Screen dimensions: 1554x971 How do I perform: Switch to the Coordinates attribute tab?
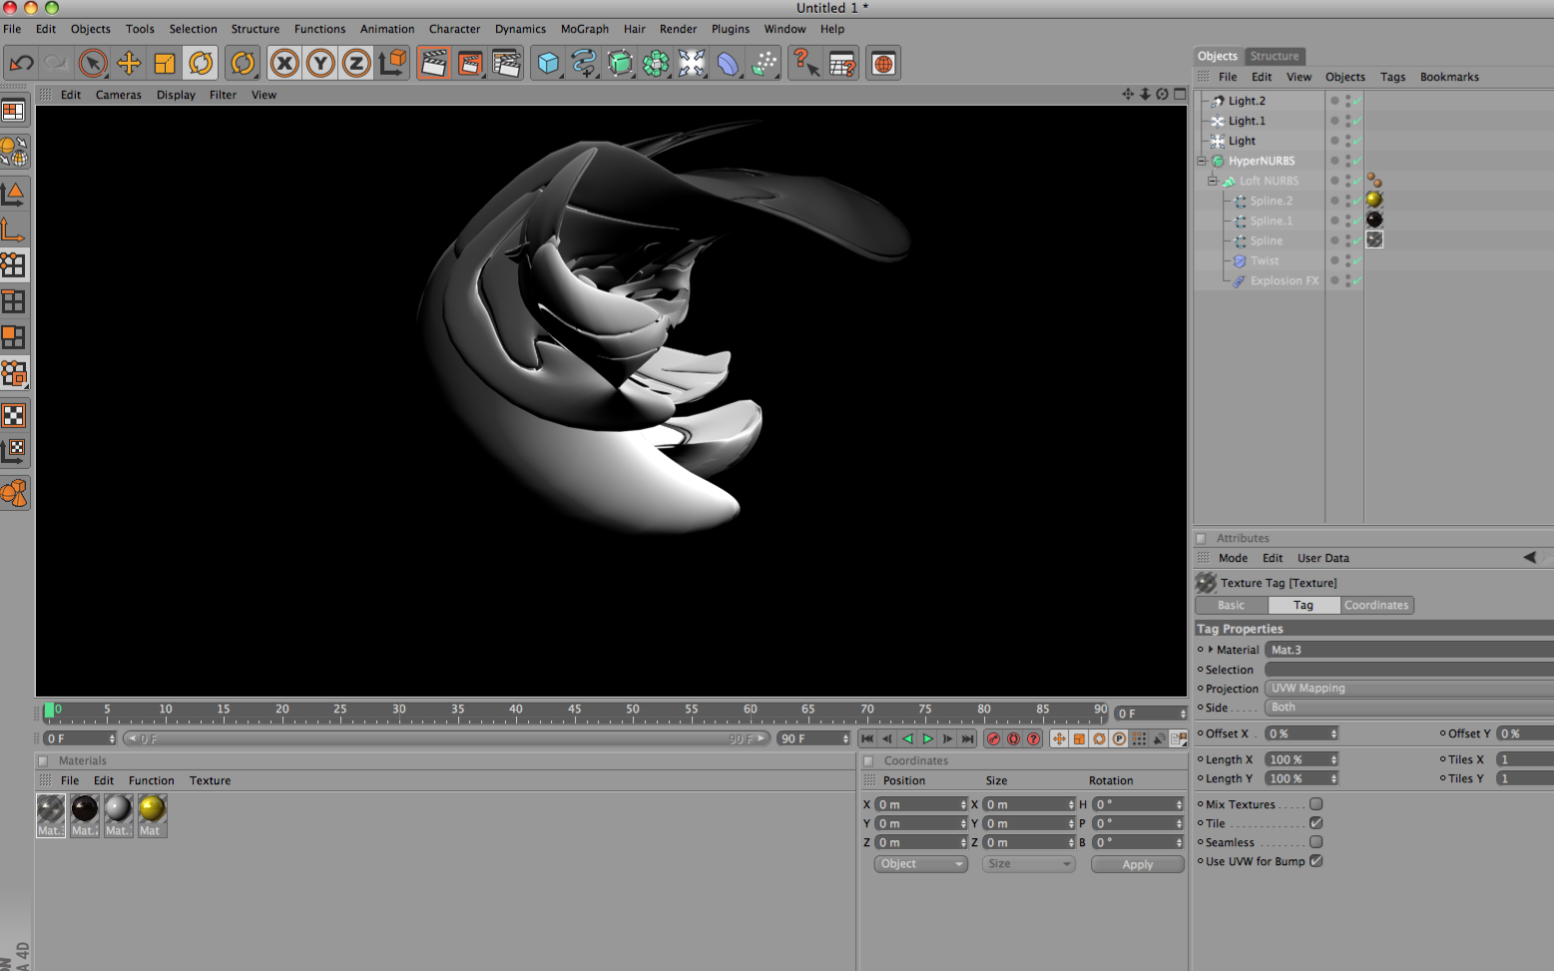(1376, 605)
